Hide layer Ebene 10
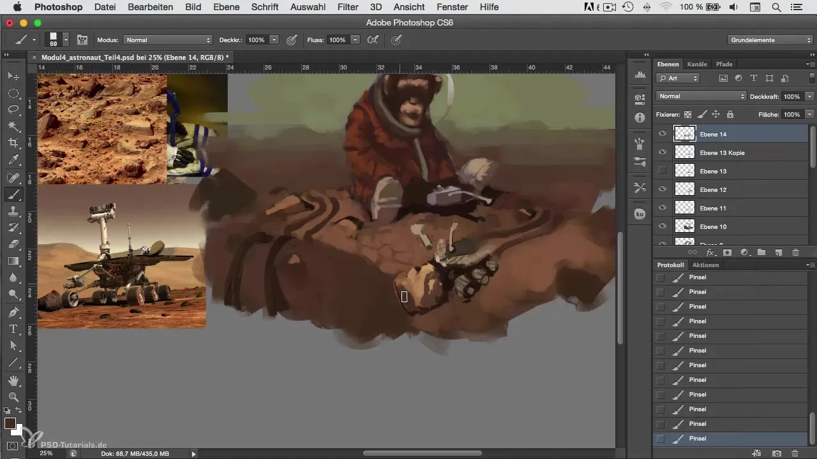 [x=663, y=226]
